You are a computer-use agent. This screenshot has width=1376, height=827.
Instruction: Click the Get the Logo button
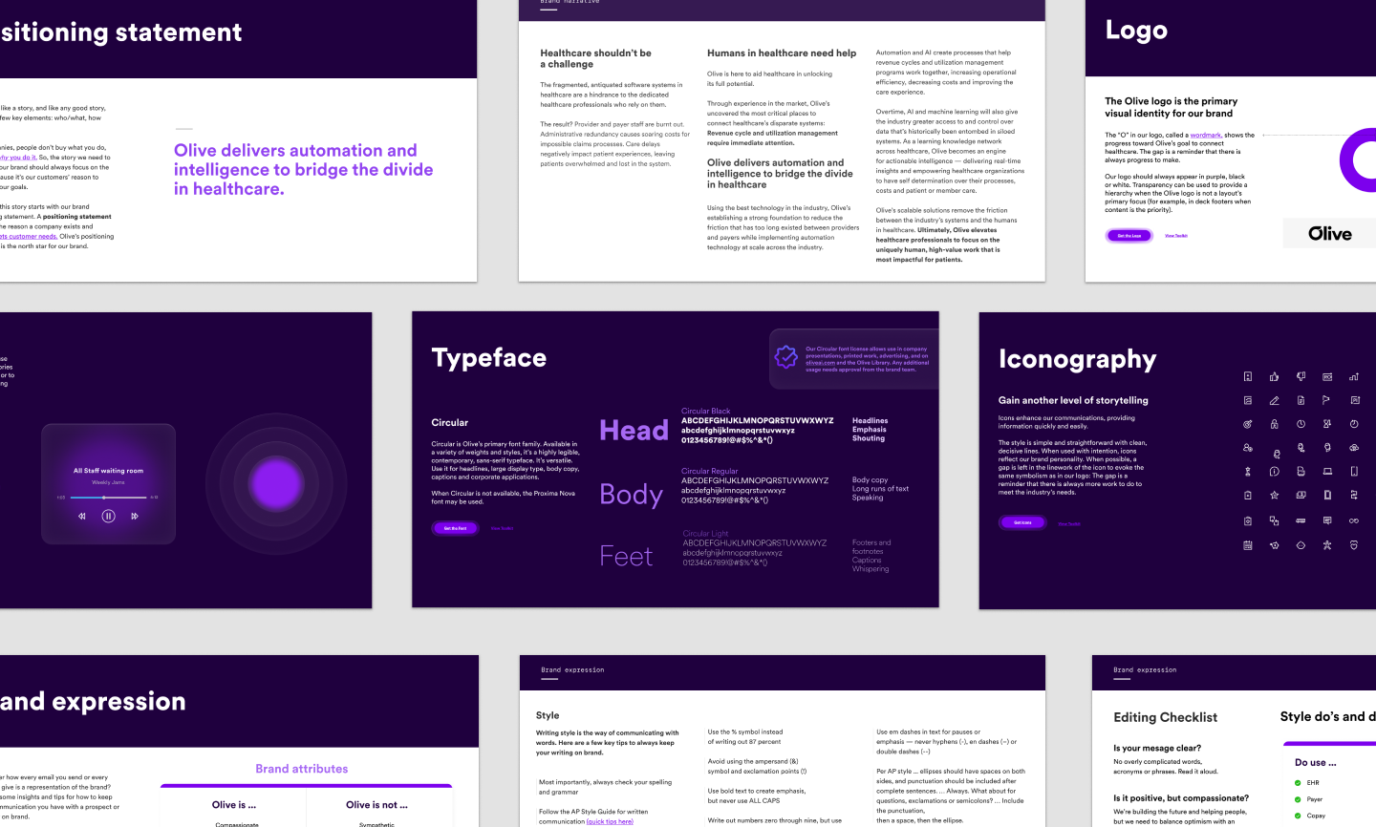1129,236
